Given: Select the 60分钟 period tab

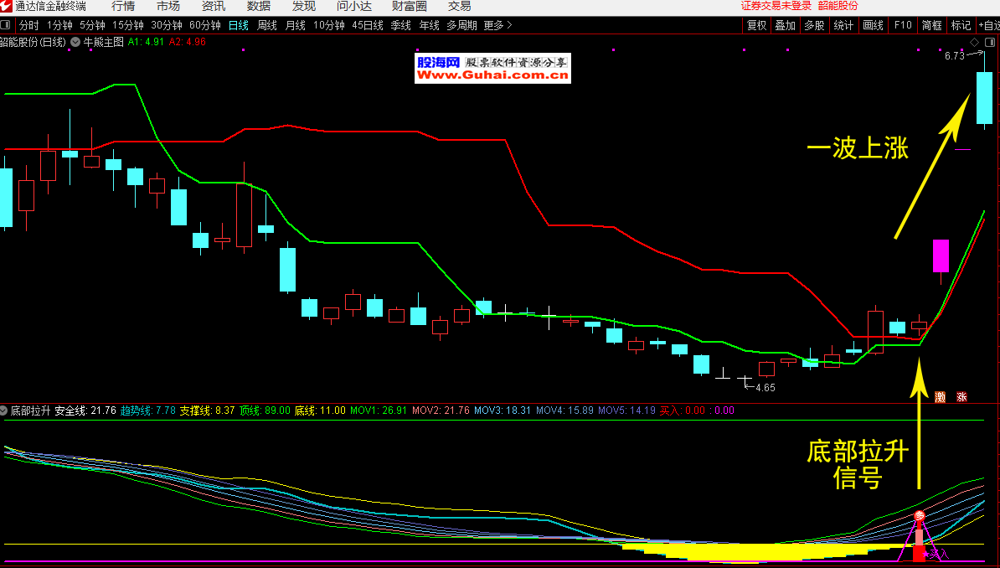Looking at the screenshot, I should click(x=205, y=25).
